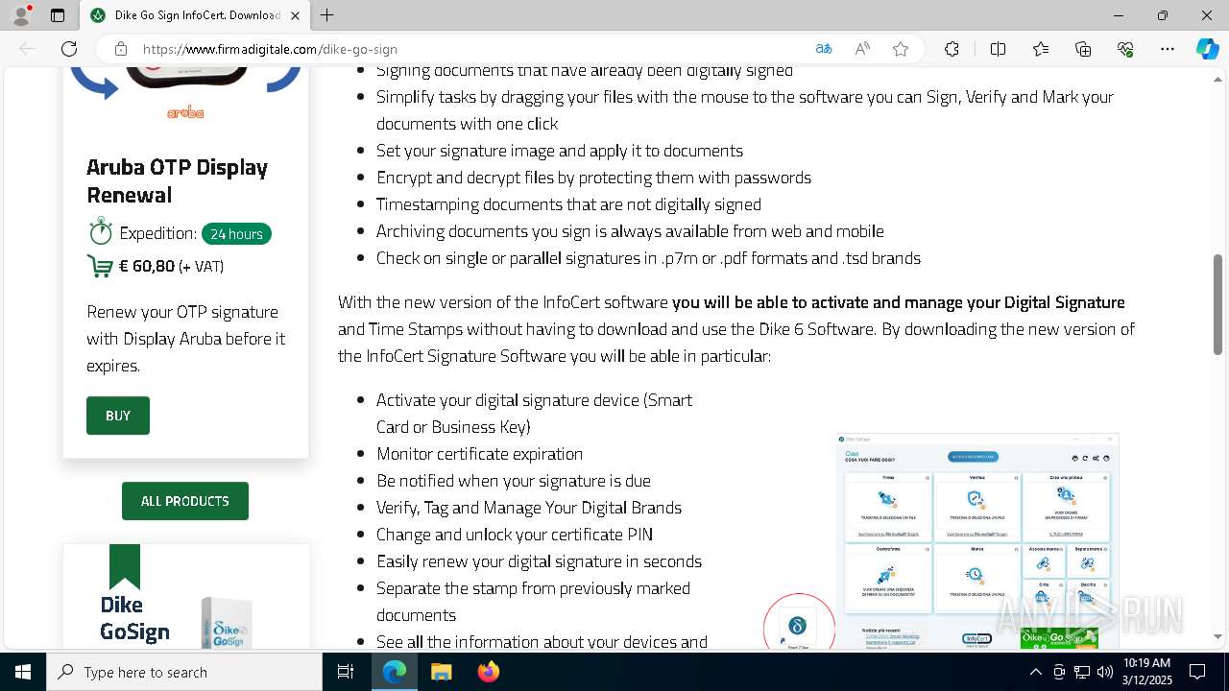Select 'Set your signature image' bullet
1229x691 pixels.
(x=560, y=150)
